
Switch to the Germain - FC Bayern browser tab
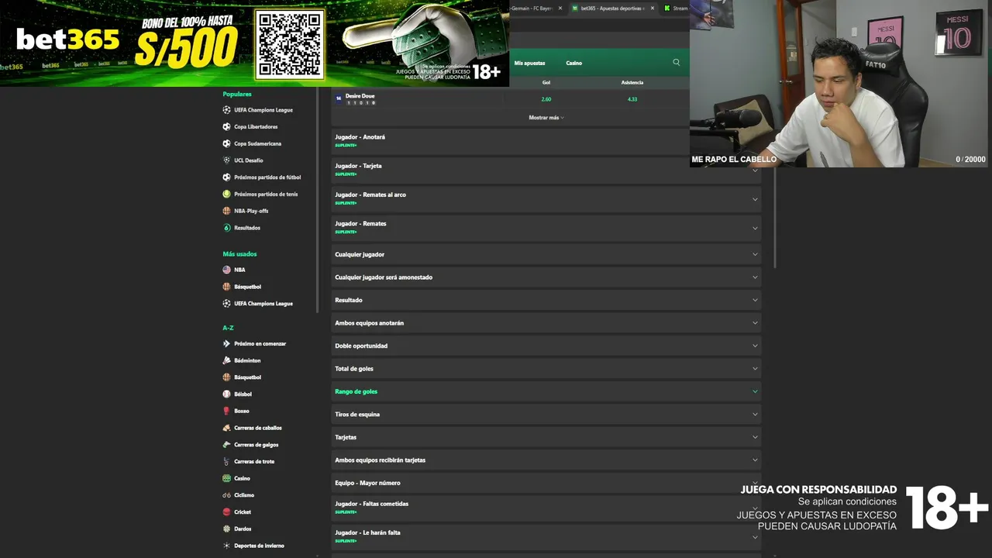point(532,8)
